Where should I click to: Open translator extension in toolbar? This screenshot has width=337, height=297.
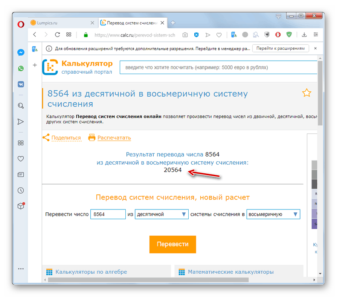pos(234,35)
